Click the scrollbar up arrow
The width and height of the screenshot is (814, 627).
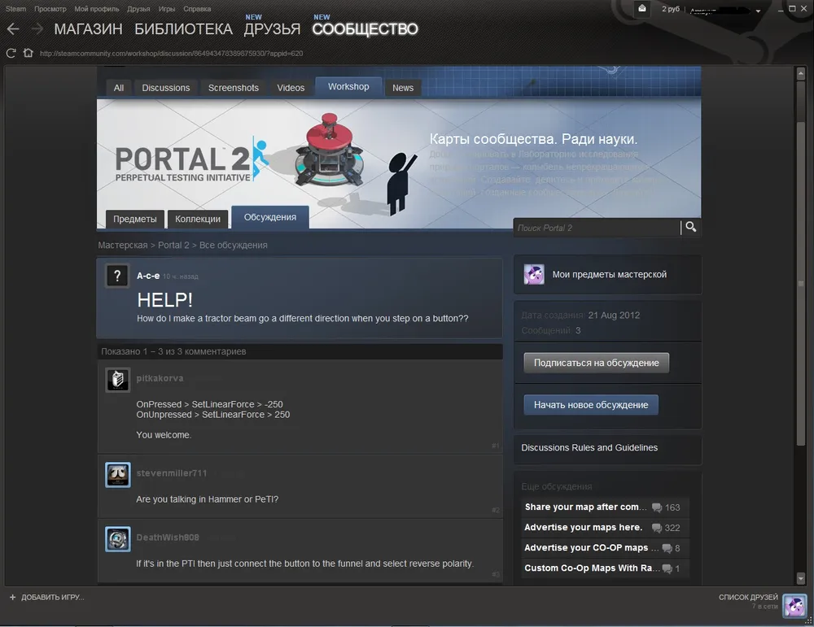(x=800, y=74)
